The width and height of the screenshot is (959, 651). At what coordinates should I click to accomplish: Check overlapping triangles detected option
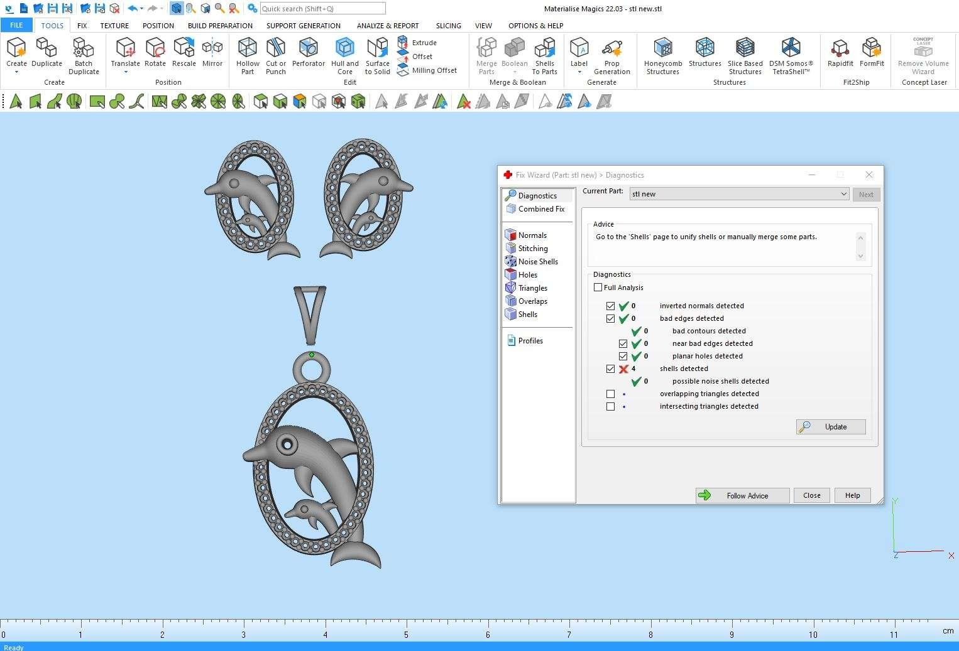point(610,394)
